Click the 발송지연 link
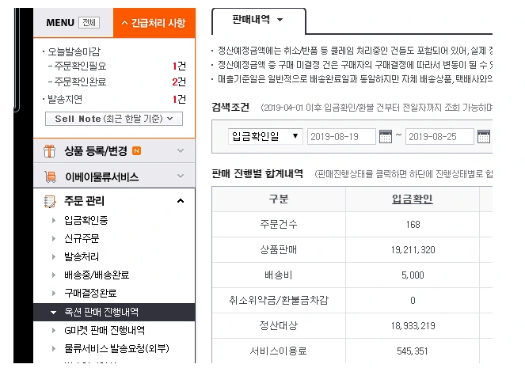 click(x=65, y=99)
